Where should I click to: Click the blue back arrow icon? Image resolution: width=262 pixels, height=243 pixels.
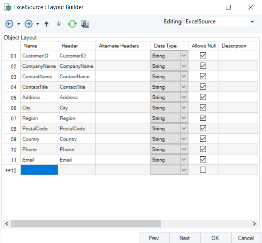coord(9,24)
